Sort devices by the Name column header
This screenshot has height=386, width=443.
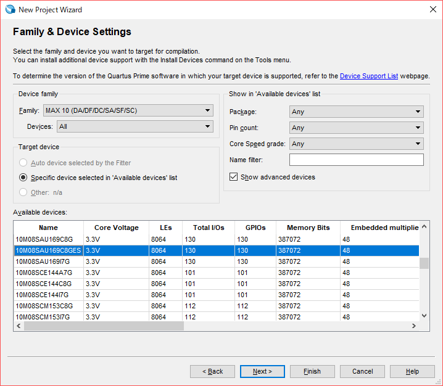48,228
